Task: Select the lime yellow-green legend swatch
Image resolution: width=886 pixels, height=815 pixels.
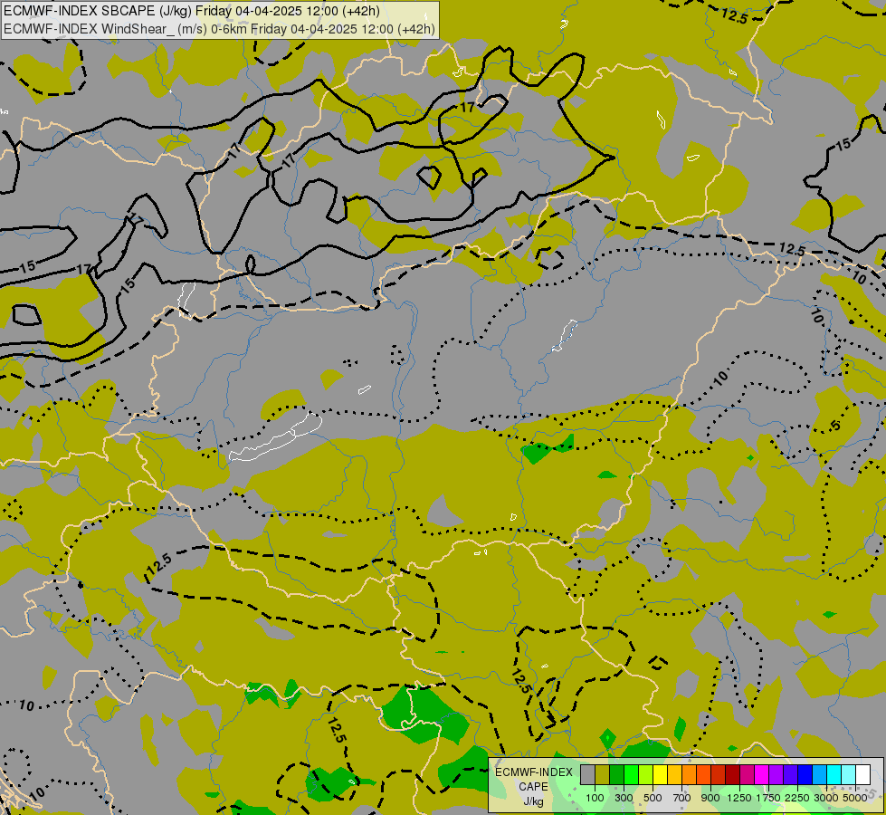Action: 646,774
